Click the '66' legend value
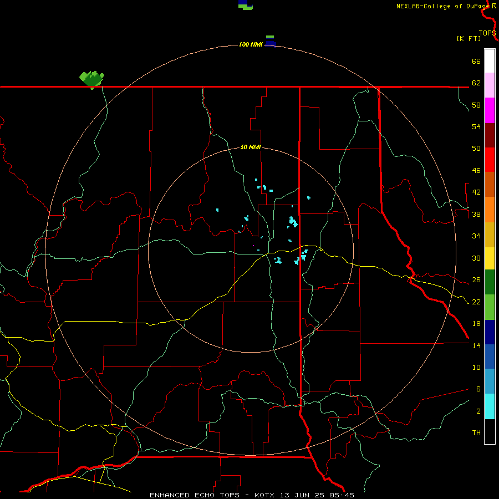Image resolution: width=499 pixels, height=499 pixels. 476,61
